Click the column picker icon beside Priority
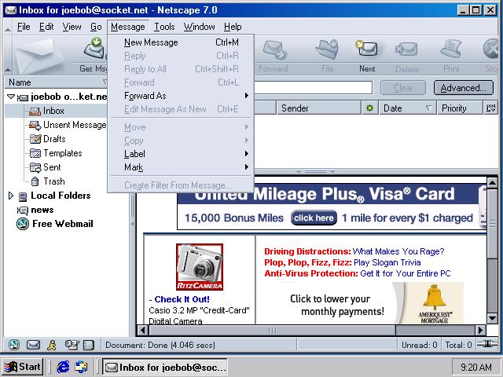Image resolution: width=503 pixels, height=377 pixels. tap(490, 108)
